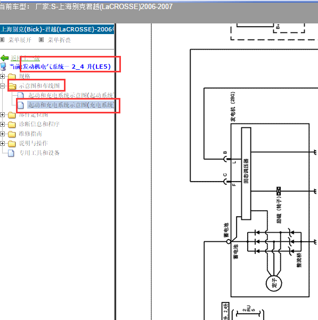
Task: Open the 专用工具和设备 tree item
Action: click(x=39, y=153)
